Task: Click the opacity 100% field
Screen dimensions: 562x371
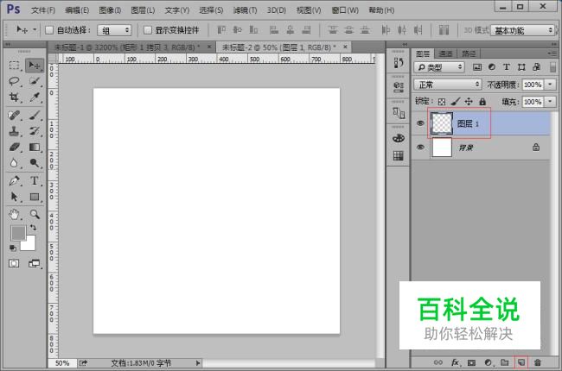Action: tap(533, 85)
